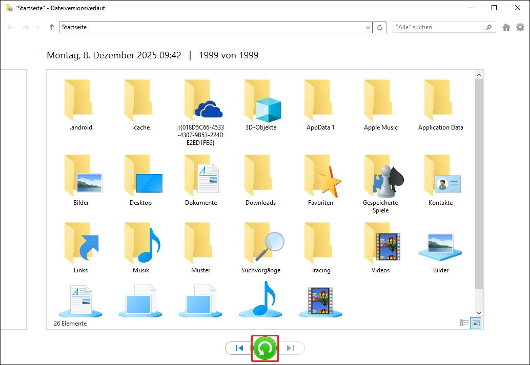Image resolution: width=530 pixels, height=365 pixels.
Task: Select the Musik folder
Action: [141, 248]
